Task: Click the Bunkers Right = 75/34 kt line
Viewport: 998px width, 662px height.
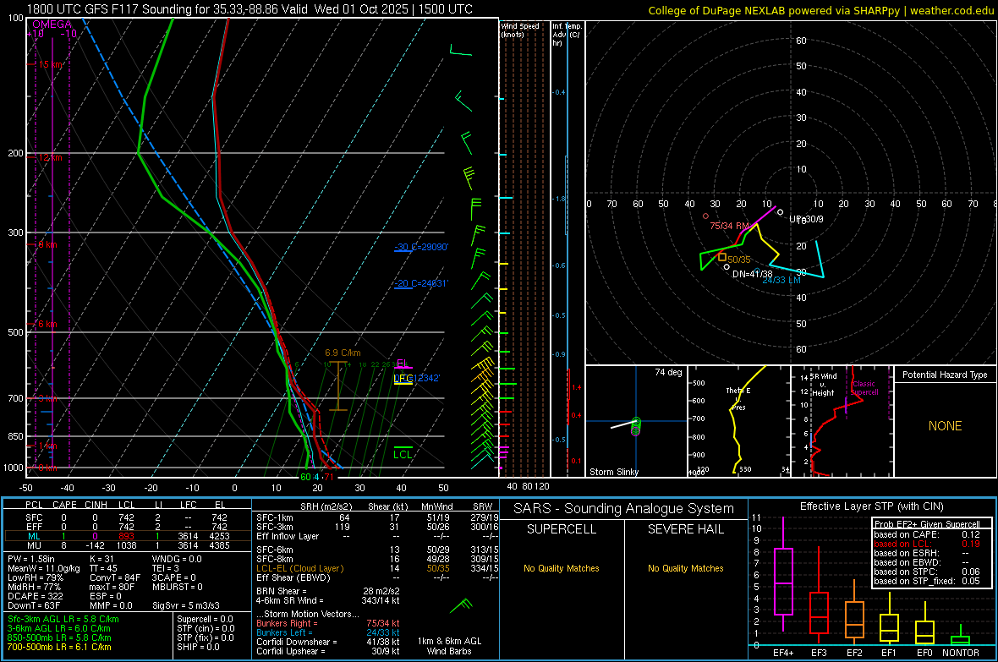Action: tap(328, 623)
